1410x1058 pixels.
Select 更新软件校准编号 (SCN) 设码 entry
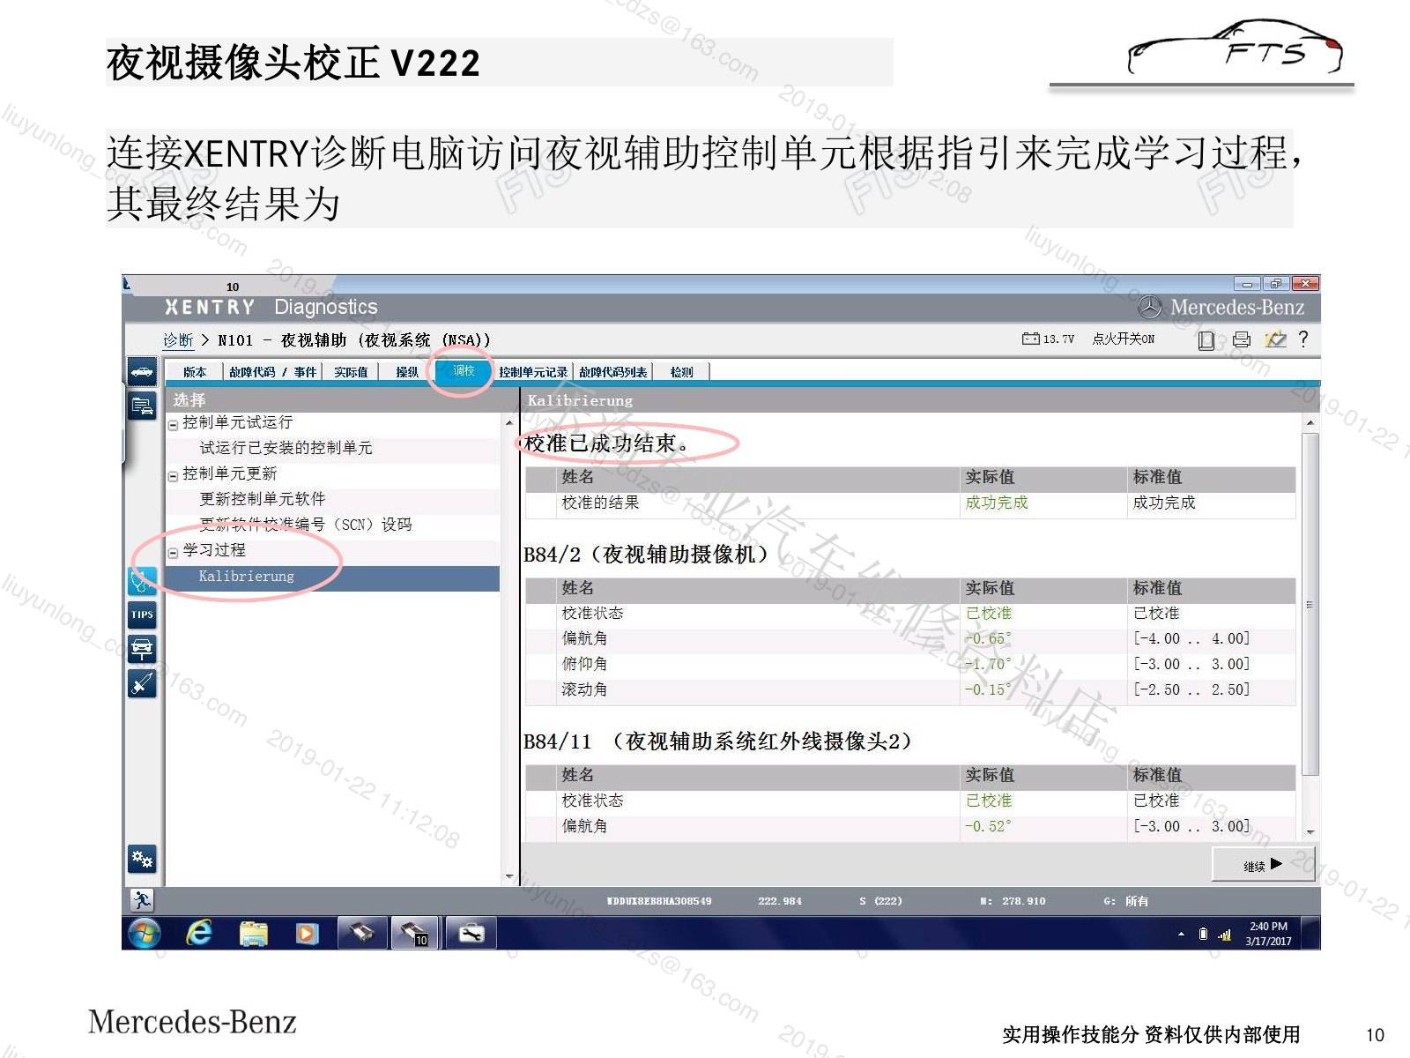pyautogui.click(x=305, y=525)
